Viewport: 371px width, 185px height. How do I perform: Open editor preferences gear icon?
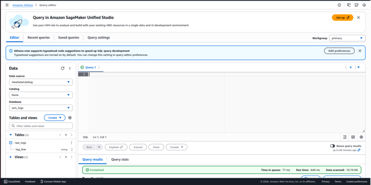point(361,137)
